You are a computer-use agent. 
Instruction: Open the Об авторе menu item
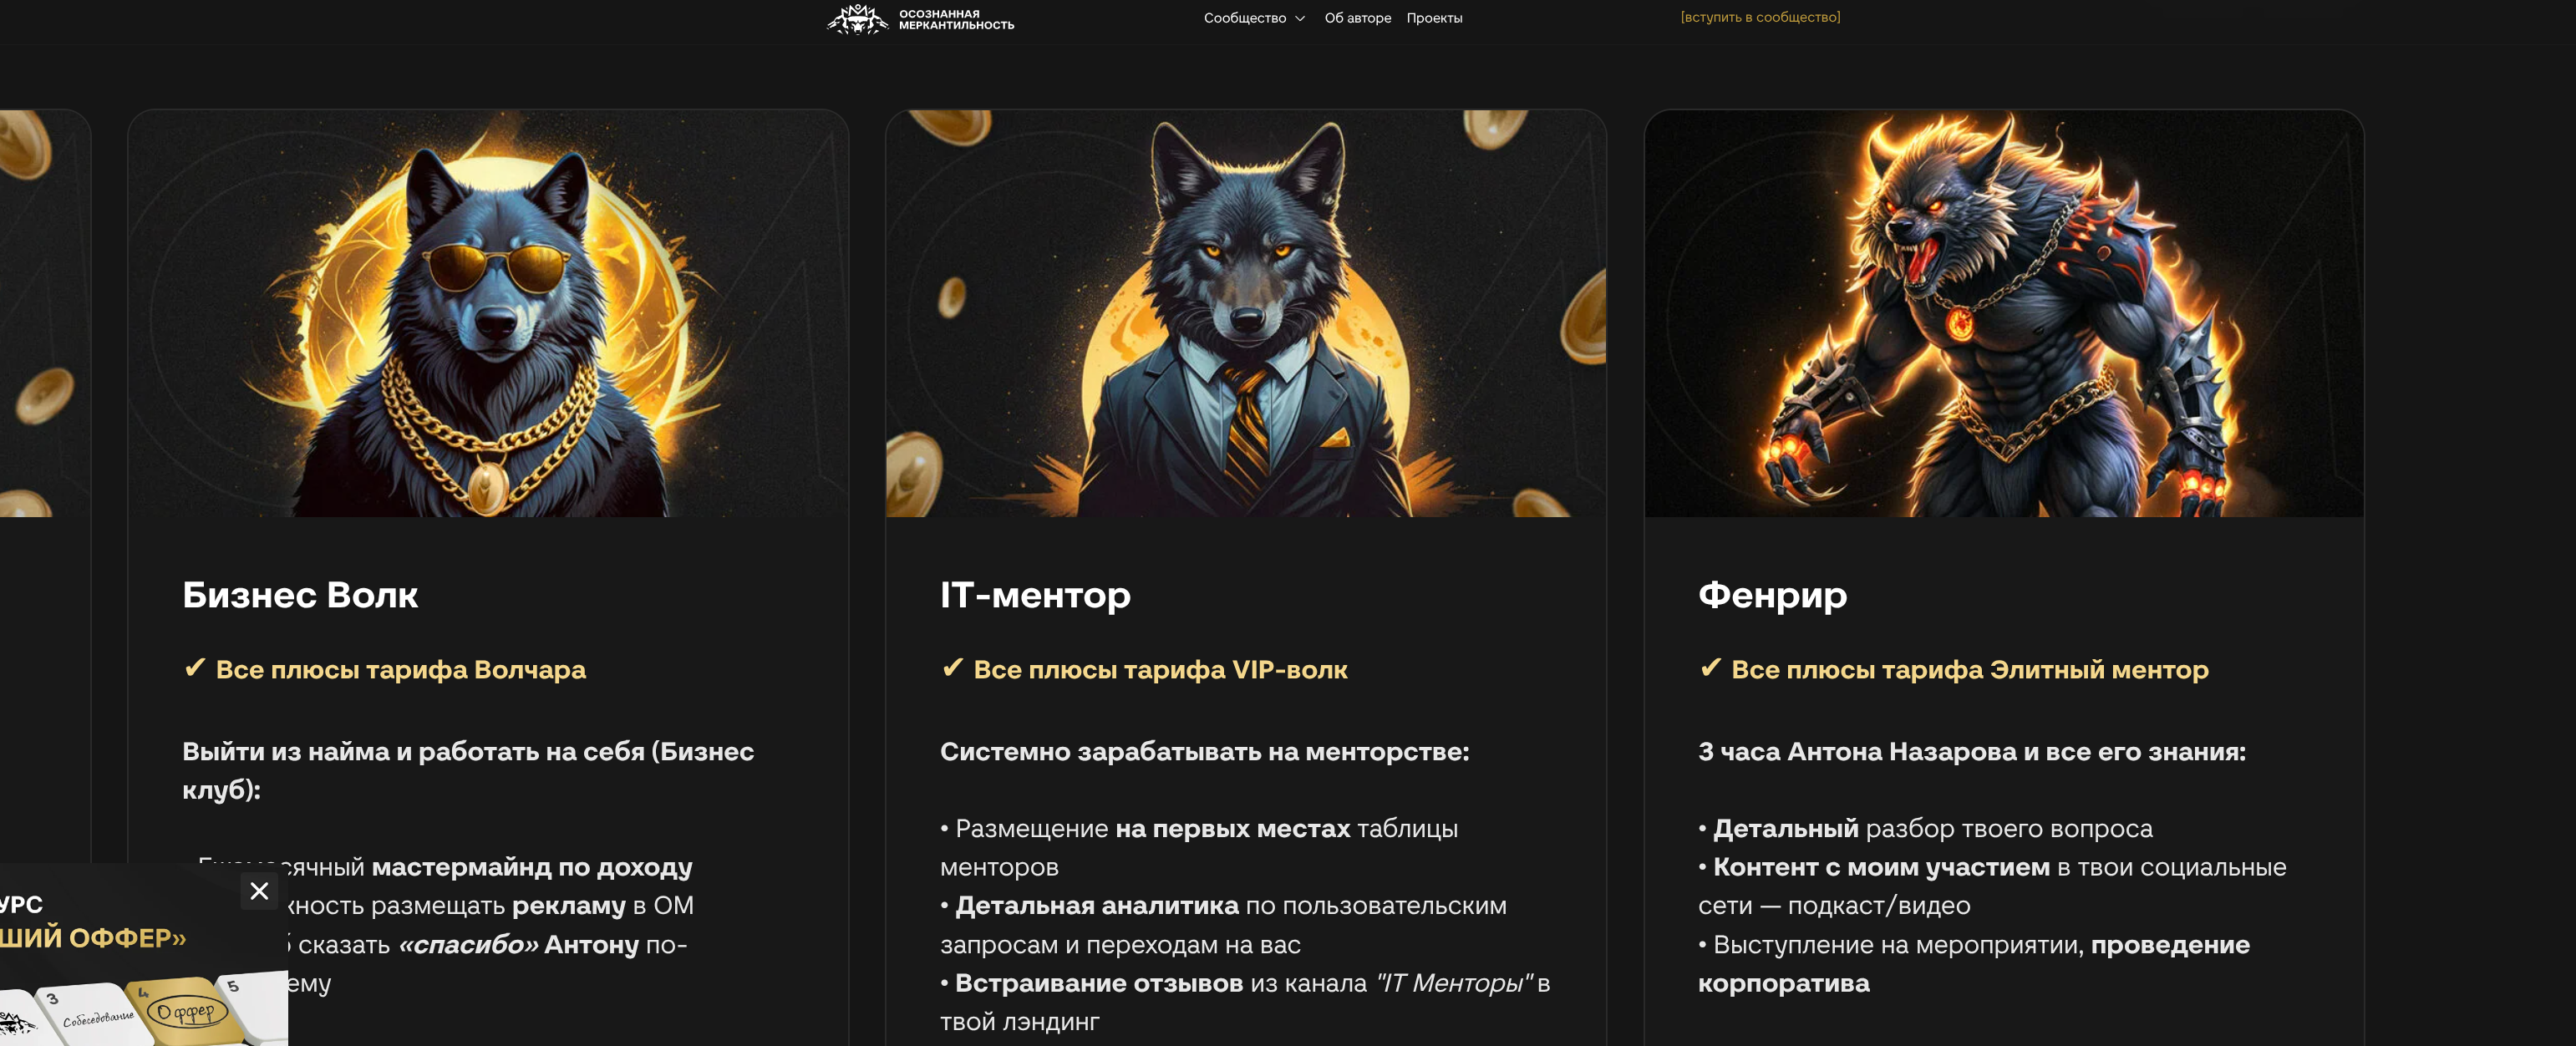coord(1357,18)
